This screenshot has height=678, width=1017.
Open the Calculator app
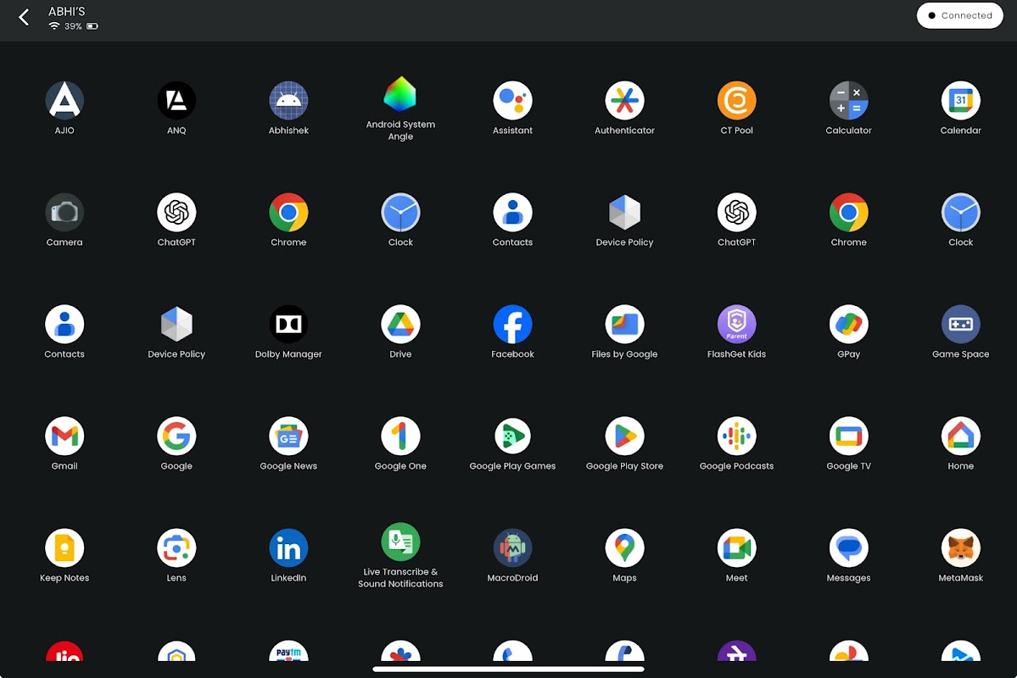point(848,101)
